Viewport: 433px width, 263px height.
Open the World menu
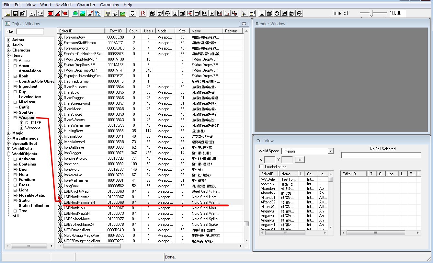click(x=45, y=5)
